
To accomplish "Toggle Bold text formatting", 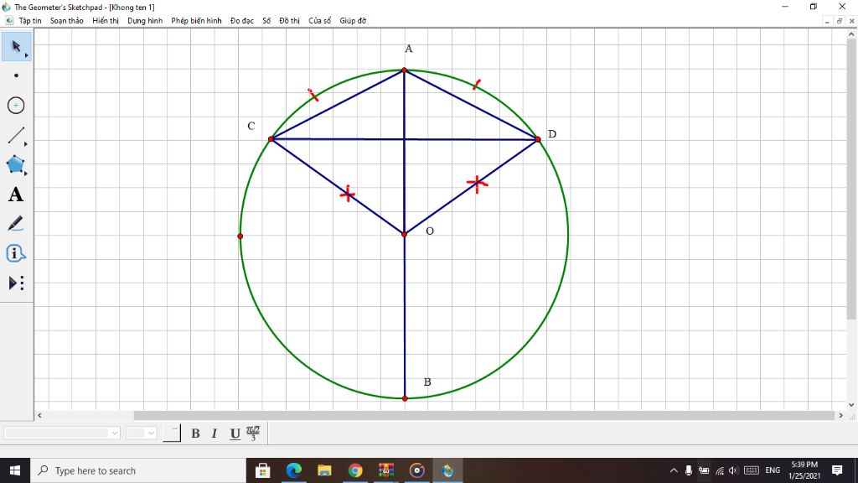I will 195,434.
